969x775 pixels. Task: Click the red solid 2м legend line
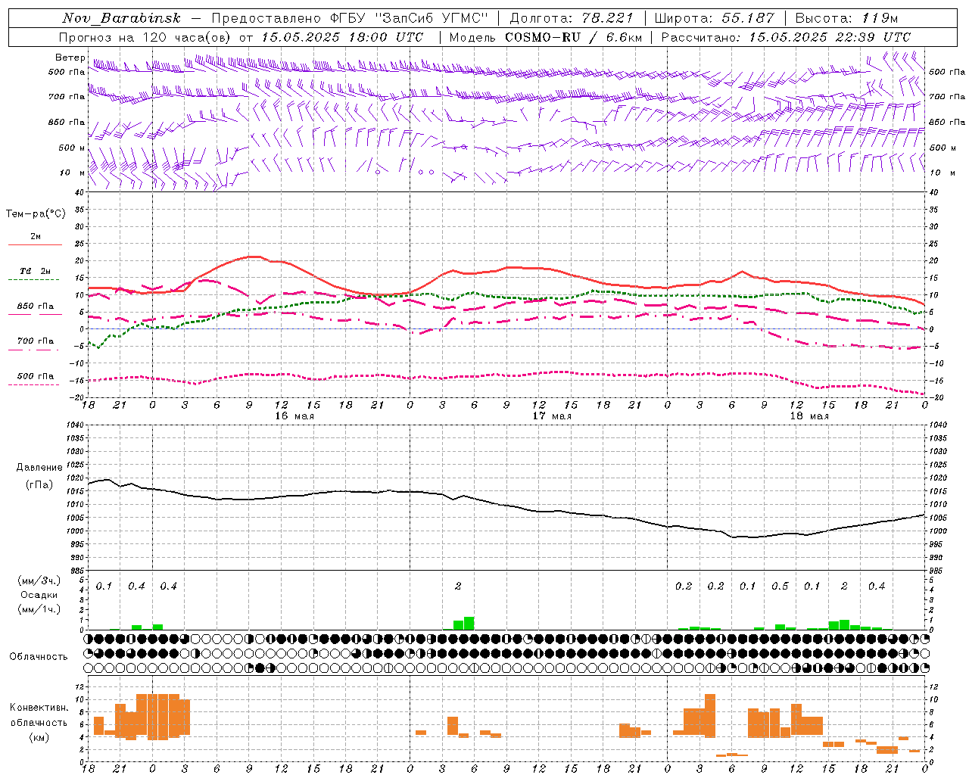(x=35, y=245)
